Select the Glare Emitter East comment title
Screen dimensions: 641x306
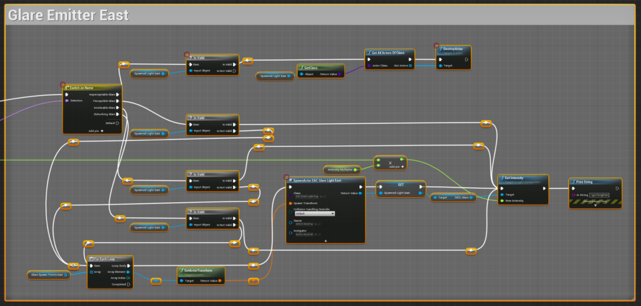(x=69, y=15)
